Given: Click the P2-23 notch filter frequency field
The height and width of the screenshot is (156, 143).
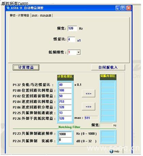Looking at the screenshot, I should (x=65, y=134).
